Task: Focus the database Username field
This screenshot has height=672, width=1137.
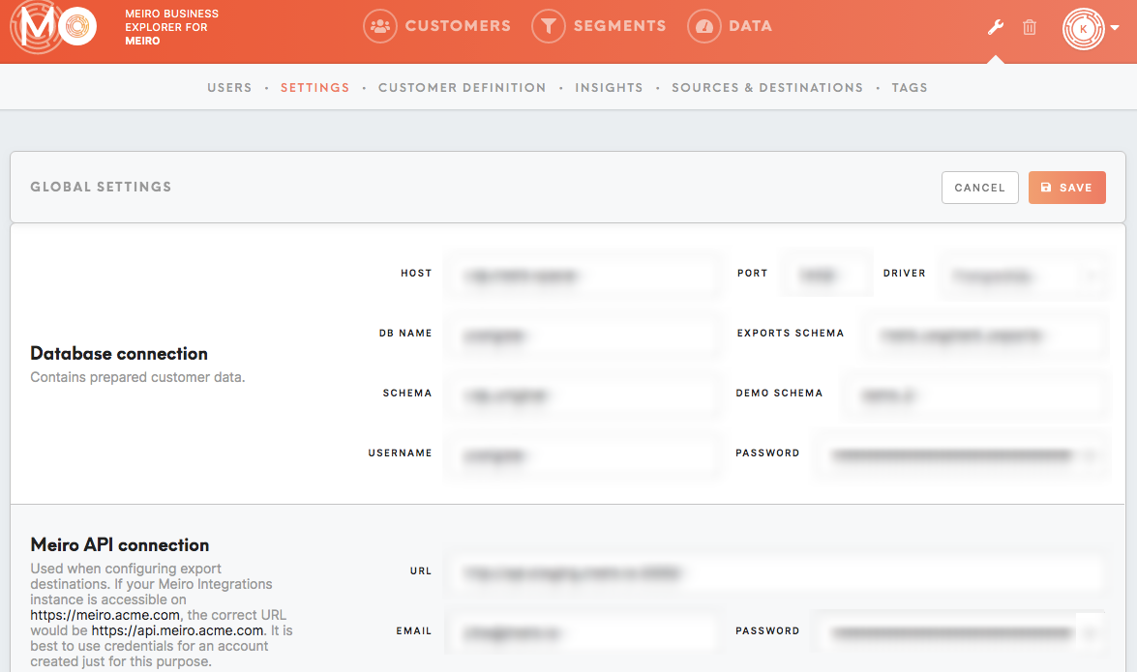Action: click(x=583, y=455)
